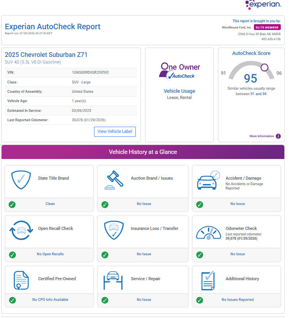Screen dimensions: 289x318
Task: Click the AutoCheck Score gauge marker
Action: [264, 67]
